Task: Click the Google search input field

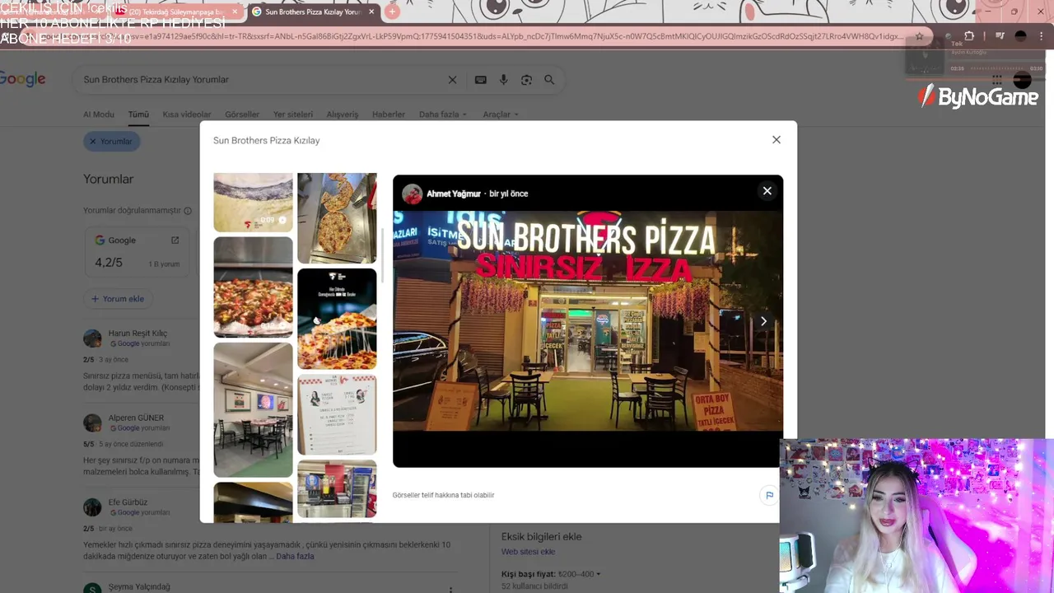Action: 263,80
